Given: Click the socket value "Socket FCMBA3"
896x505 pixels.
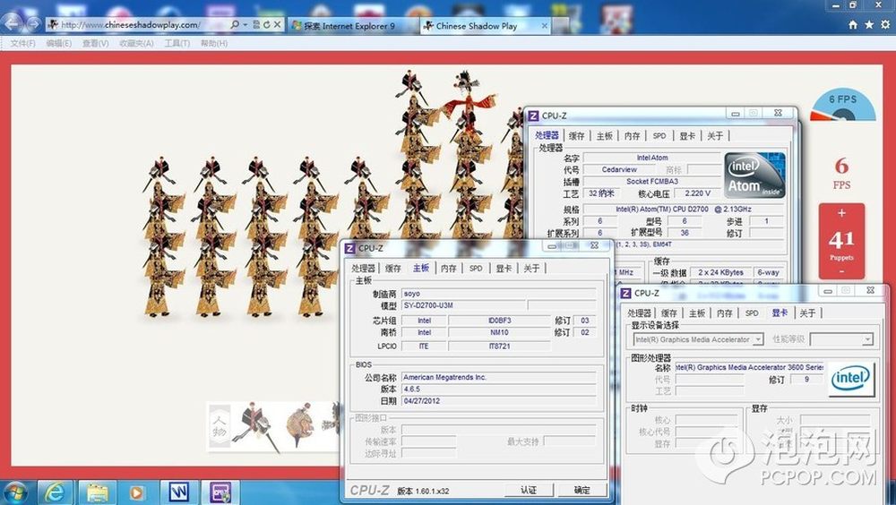Looking at the screenshot, I should tap(652, 182).
